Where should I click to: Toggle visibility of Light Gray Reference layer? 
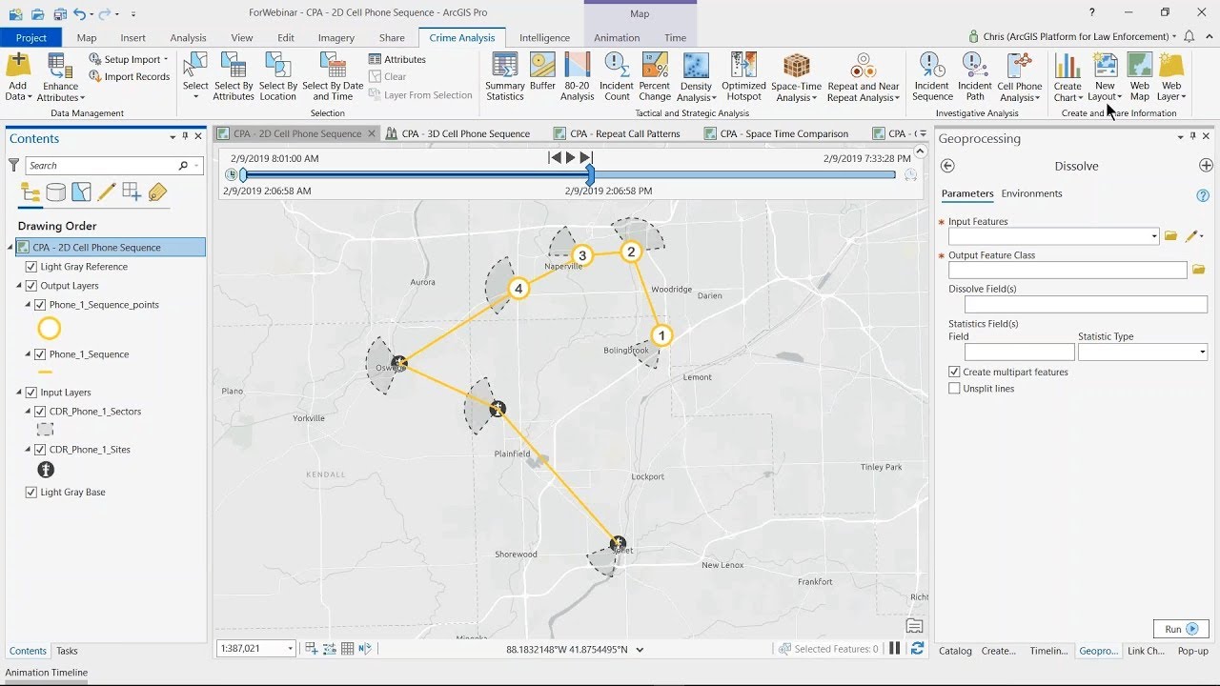pos(31,267)
